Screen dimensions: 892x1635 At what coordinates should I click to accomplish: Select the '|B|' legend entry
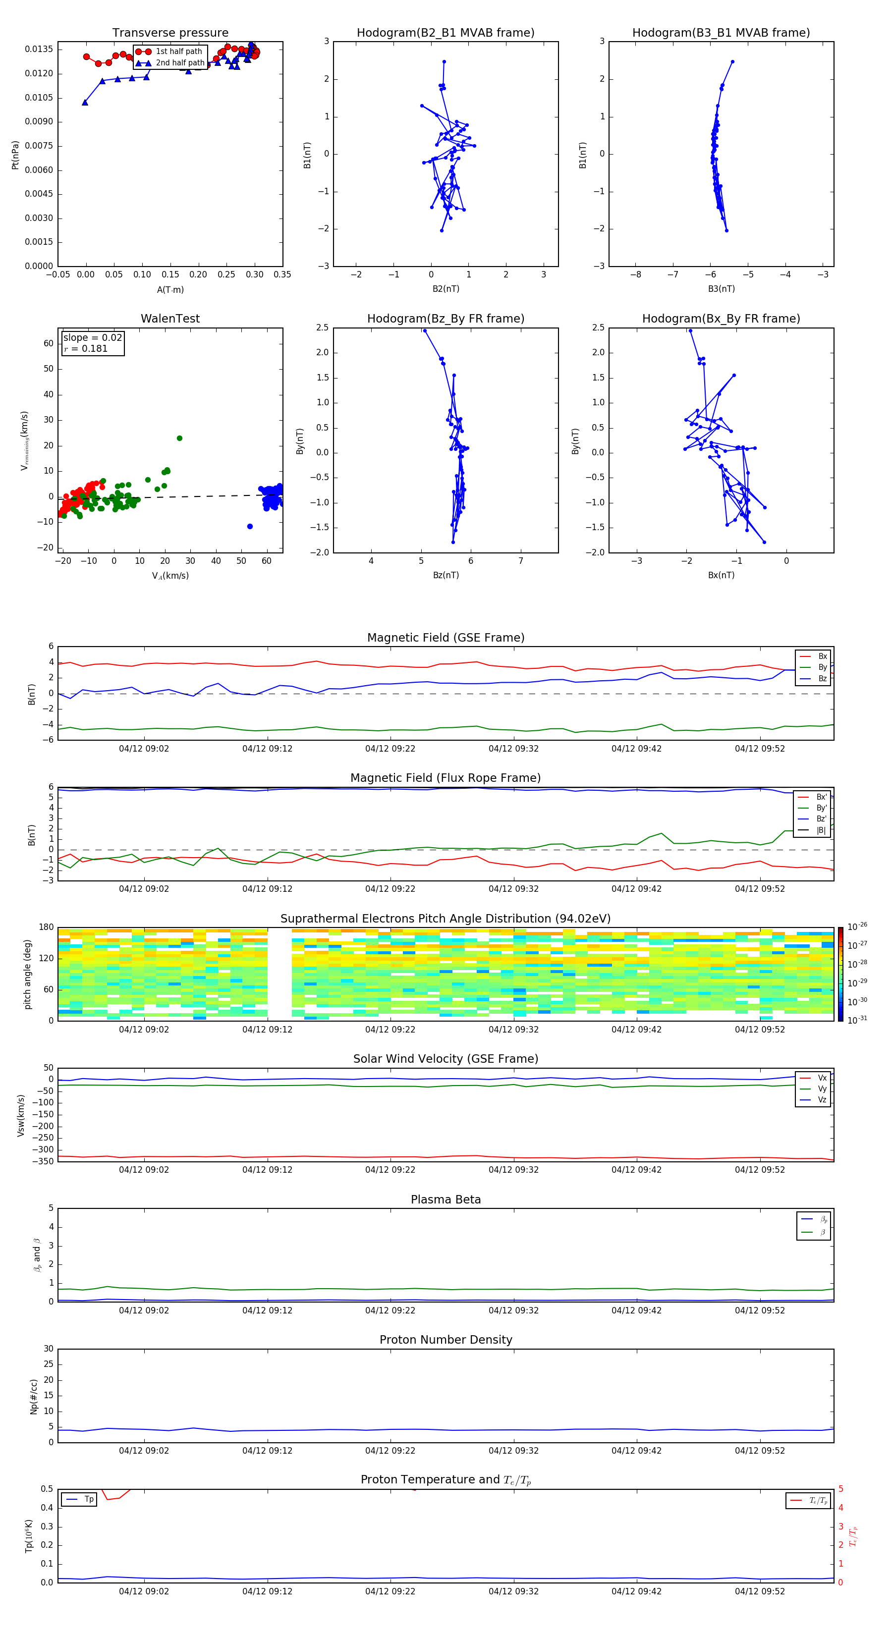point(813,830)
